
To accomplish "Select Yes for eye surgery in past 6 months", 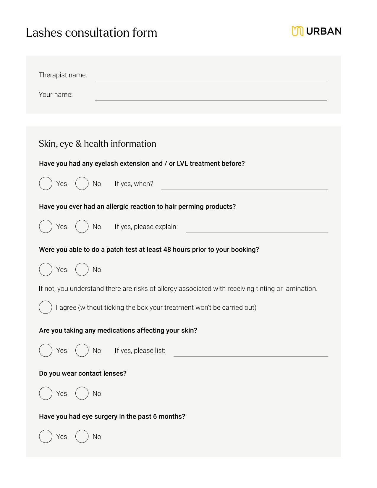I will (x=46, y=437).
